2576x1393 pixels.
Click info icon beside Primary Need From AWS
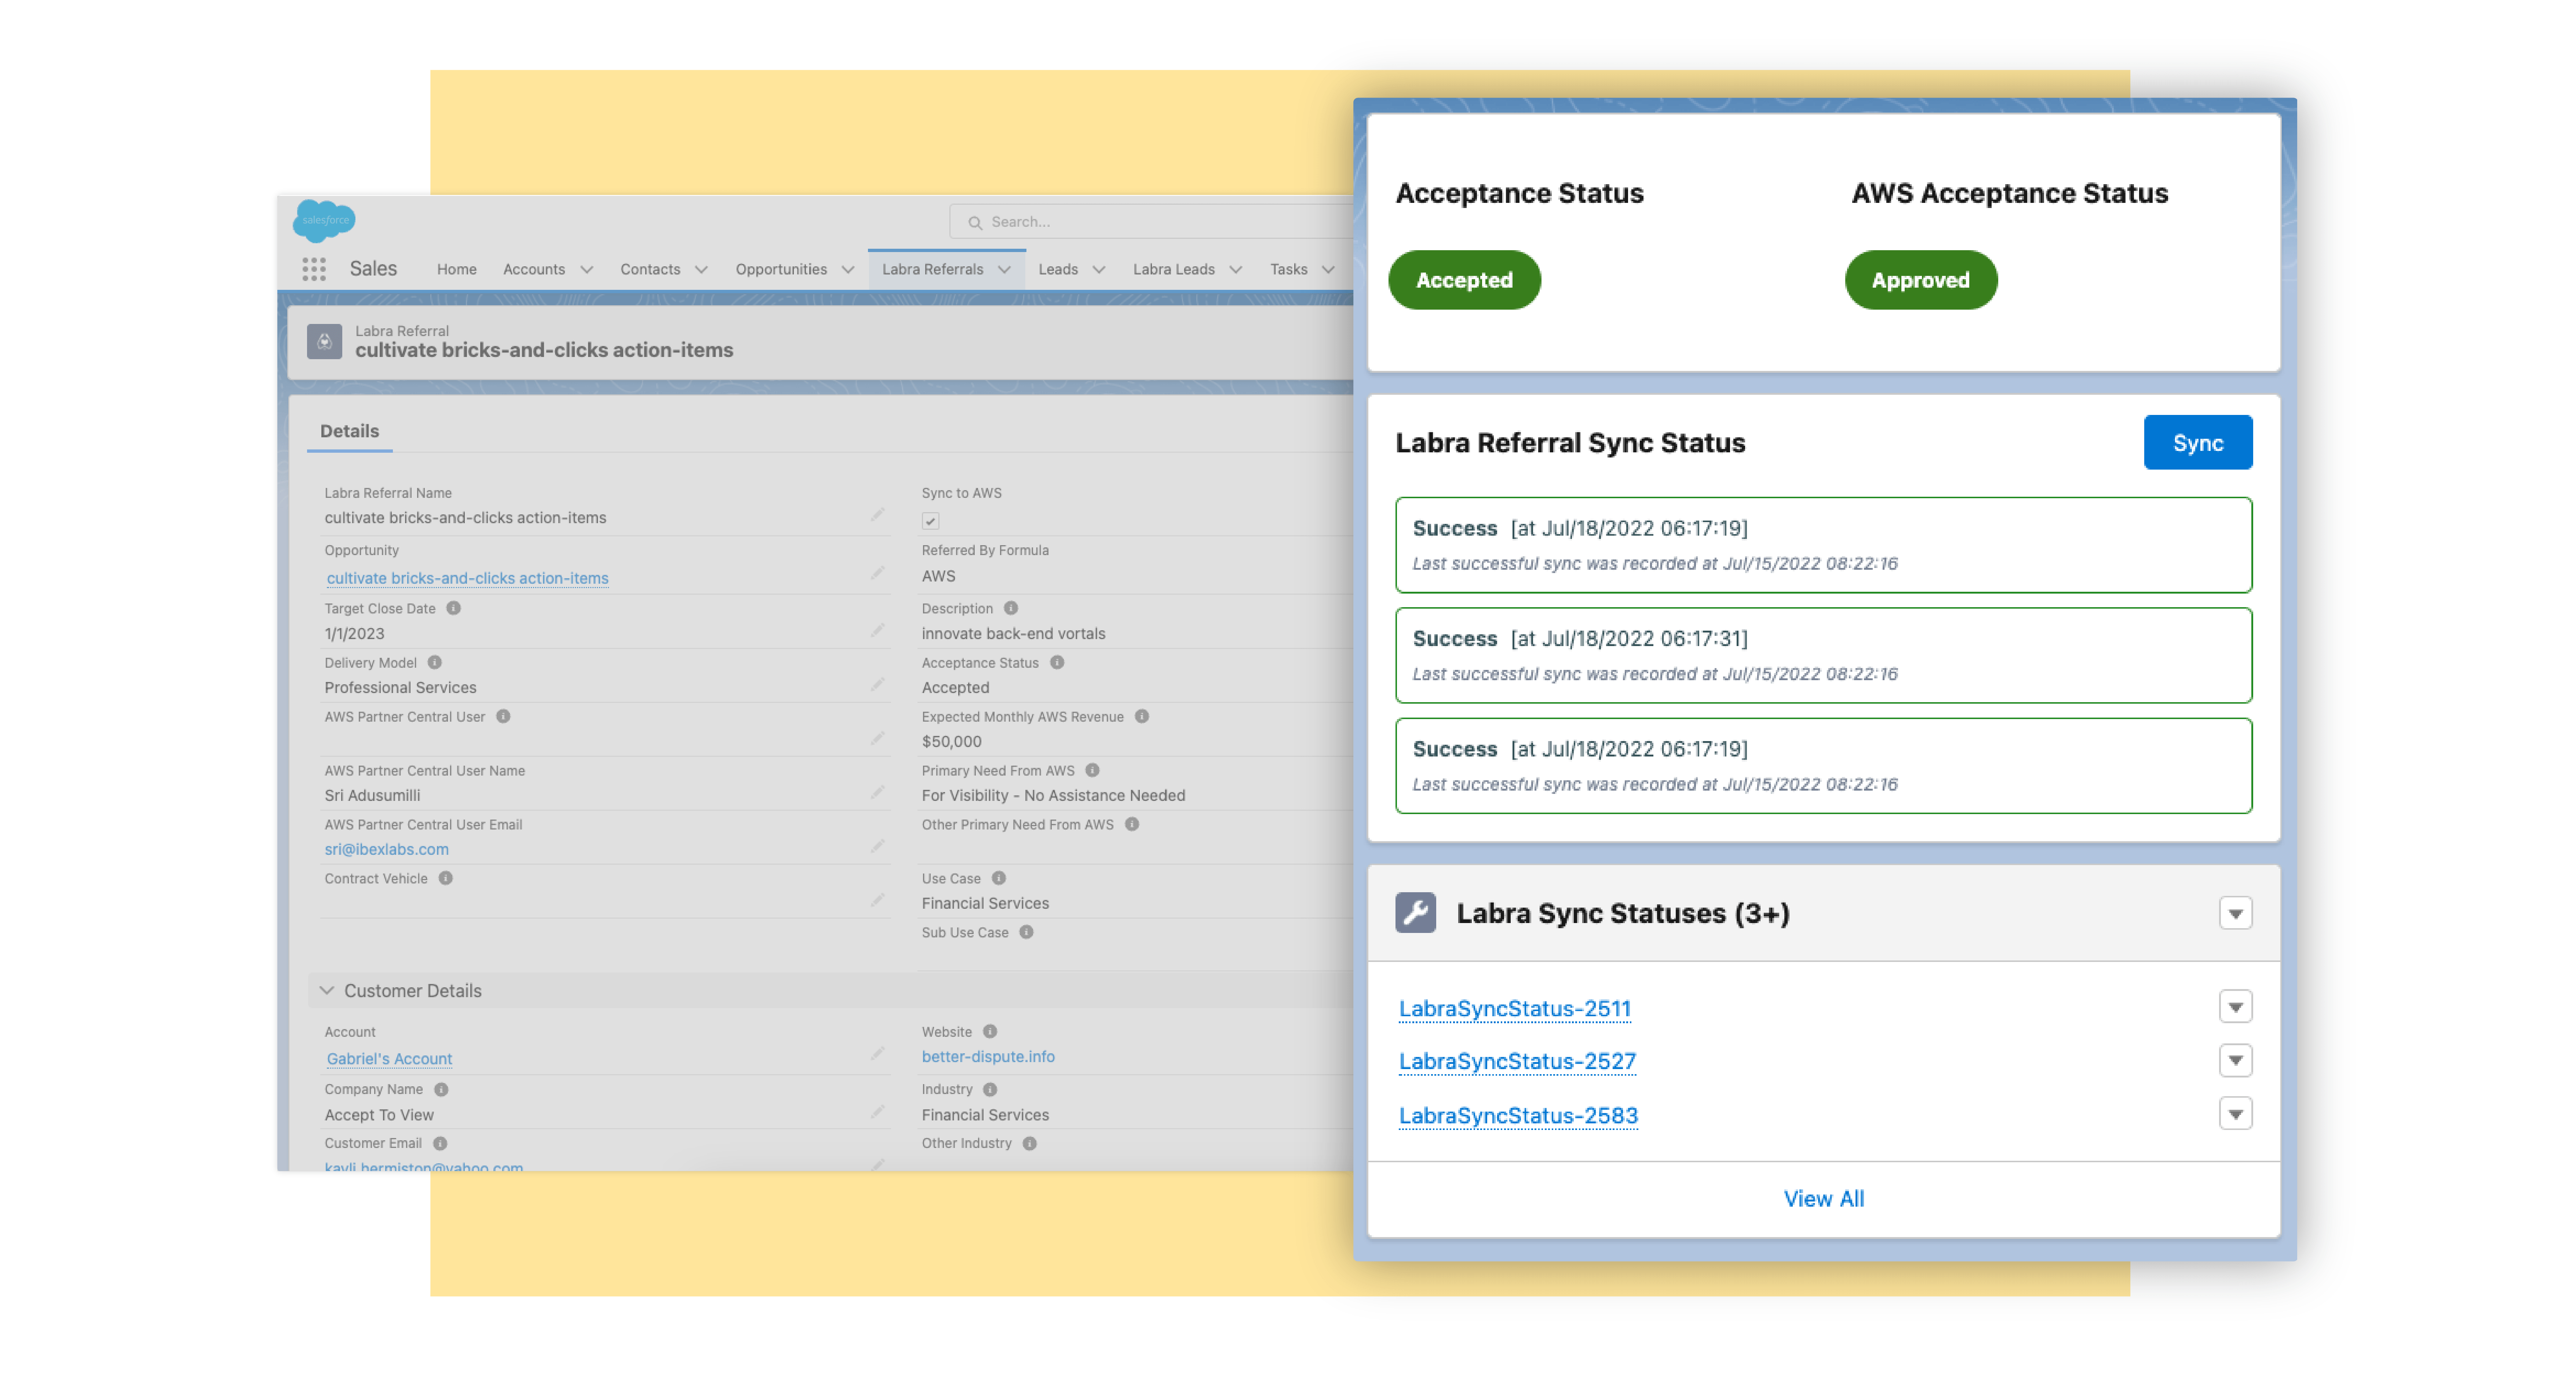tap(1093, 770)
